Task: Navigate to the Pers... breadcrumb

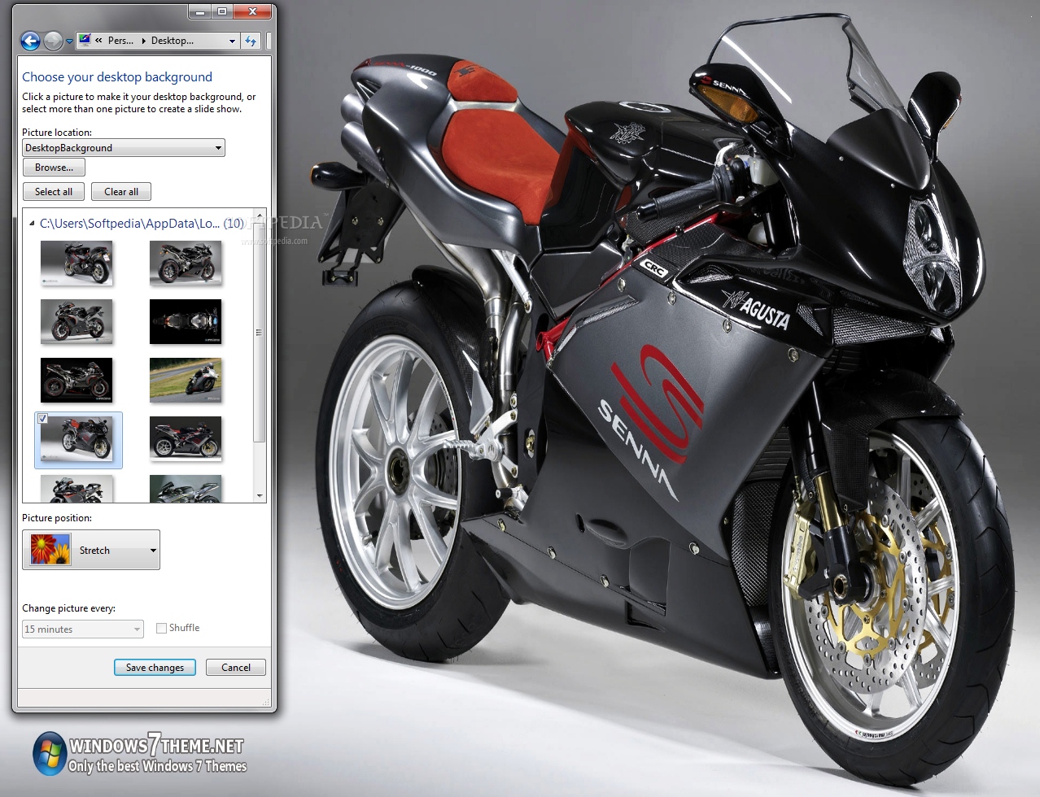Action: coord(120,40)
